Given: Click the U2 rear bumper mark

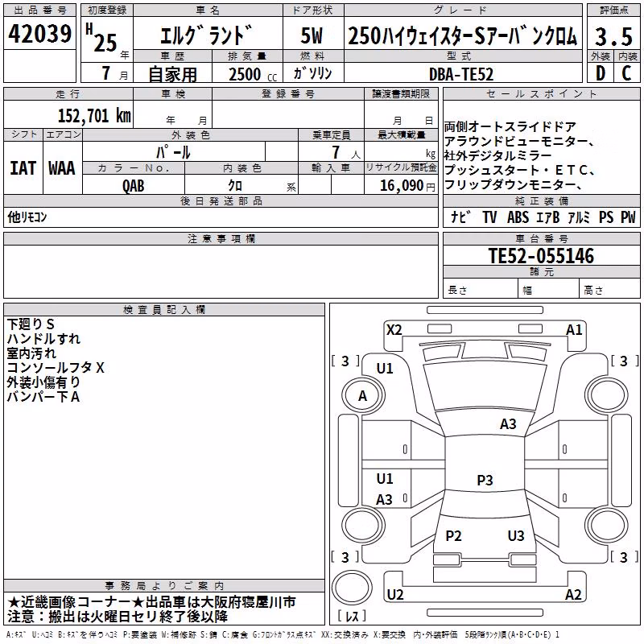Looking at the screenshot, I should tap(395, 594).
